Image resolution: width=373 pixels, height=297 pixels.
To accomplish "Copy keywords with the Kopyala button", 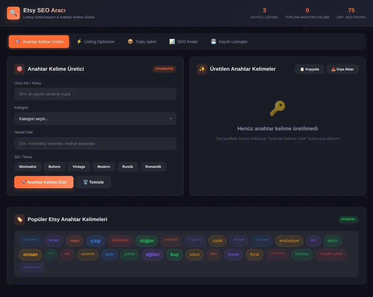I will [310, 69].
